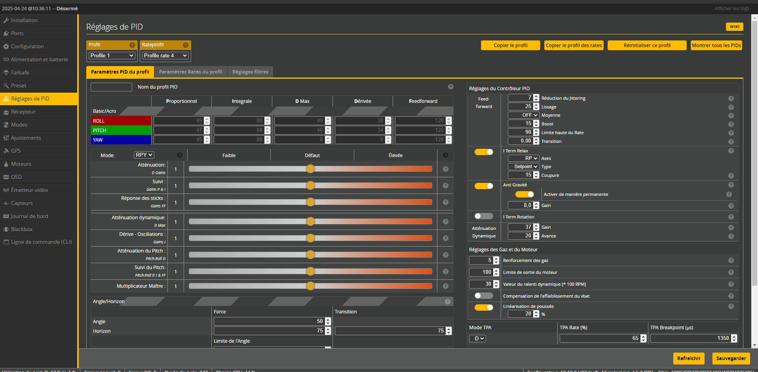
Task: Click Réinitialiser ce profil button
Action: click(647, 46)
